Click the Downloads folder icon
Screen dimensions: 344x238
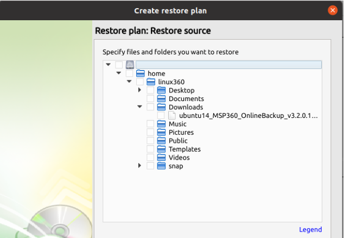tap(162, 108)
